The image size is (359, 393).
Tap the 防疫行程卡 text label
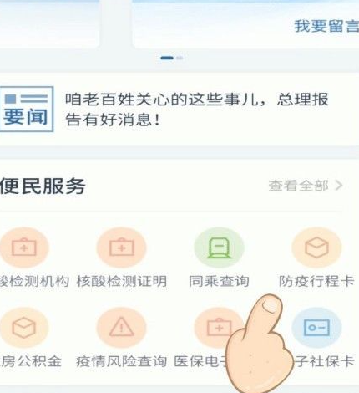[316, 281]
